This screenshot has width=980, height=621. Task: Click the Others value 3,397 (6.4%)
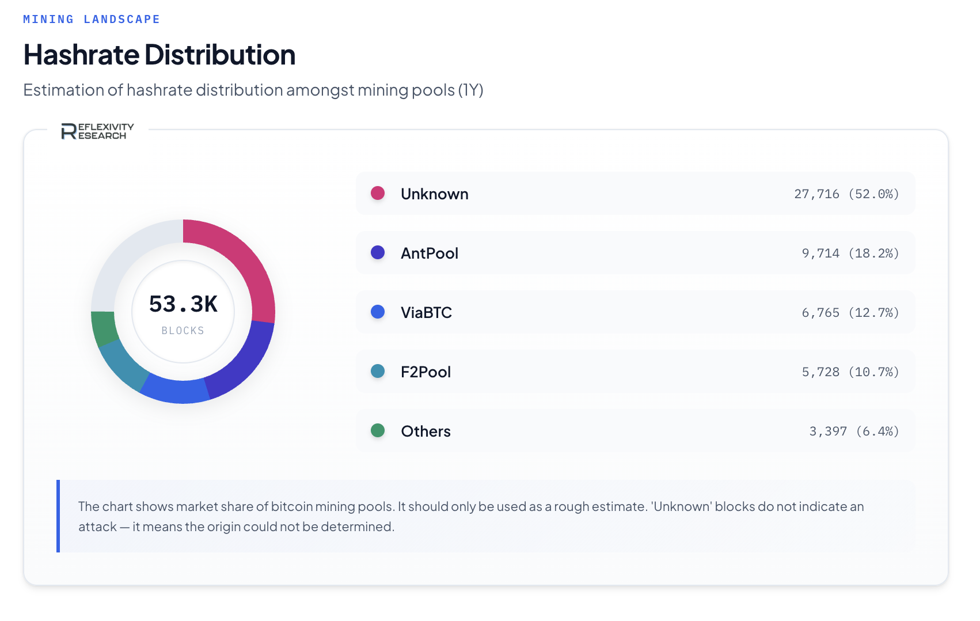[853, 431]
